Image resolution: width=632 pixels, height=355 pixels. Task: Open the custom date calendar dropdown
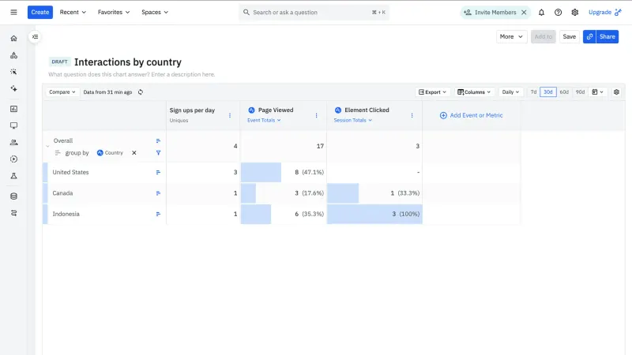(597, 92)
